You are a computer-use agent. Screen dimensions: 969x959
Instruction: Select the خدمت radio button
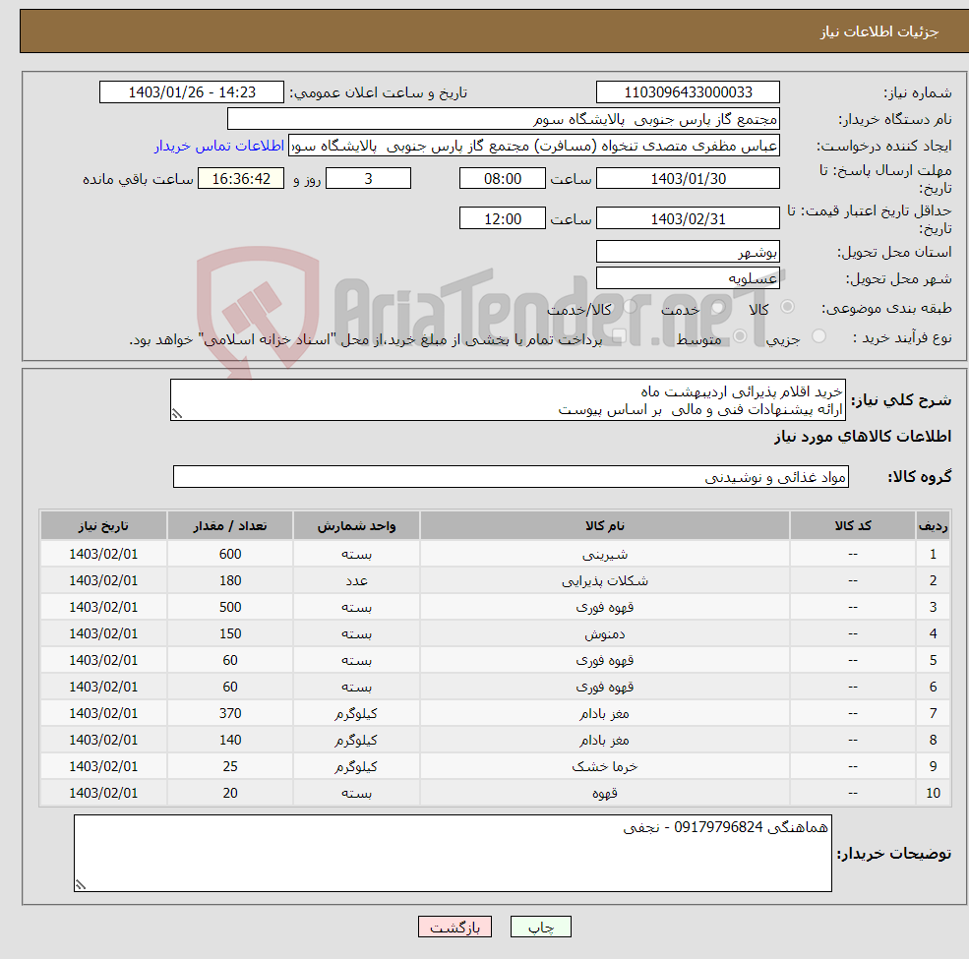pyautogui.click(x=717, y=307)
